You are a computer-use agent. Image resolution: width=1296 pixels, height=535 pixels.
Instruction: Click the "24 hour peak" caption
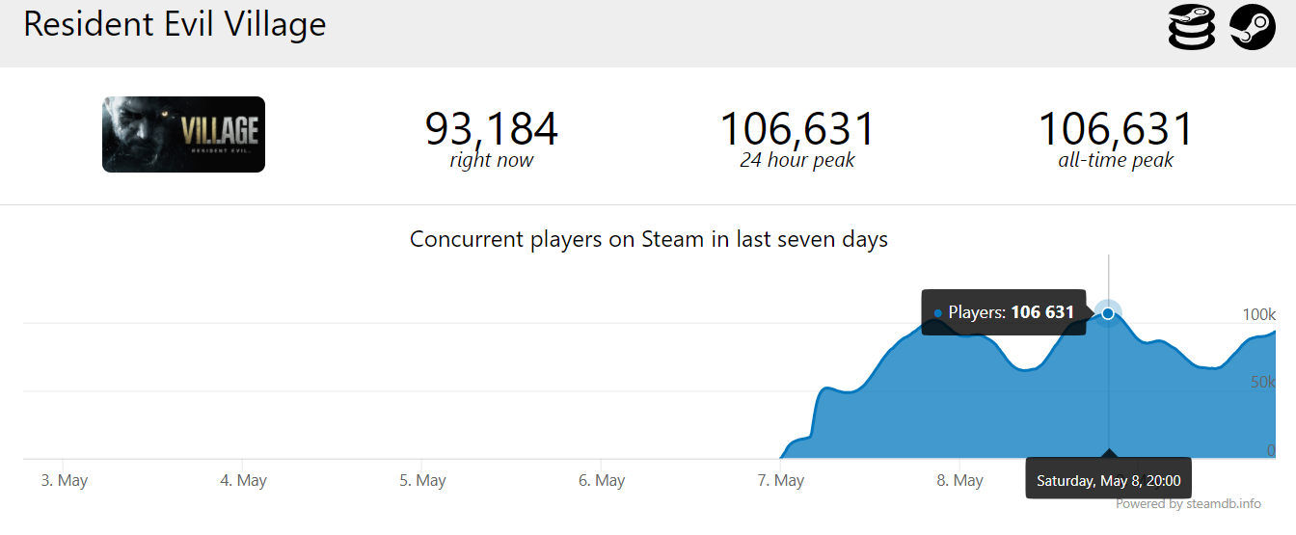point(797,160)
